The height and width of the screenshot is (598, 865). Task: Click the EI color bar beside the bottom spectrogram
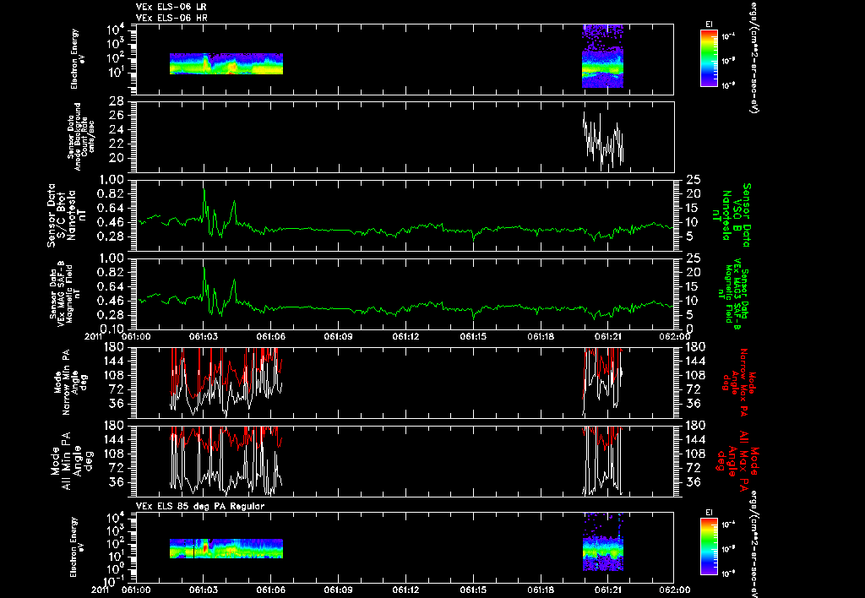click(709, 546)
